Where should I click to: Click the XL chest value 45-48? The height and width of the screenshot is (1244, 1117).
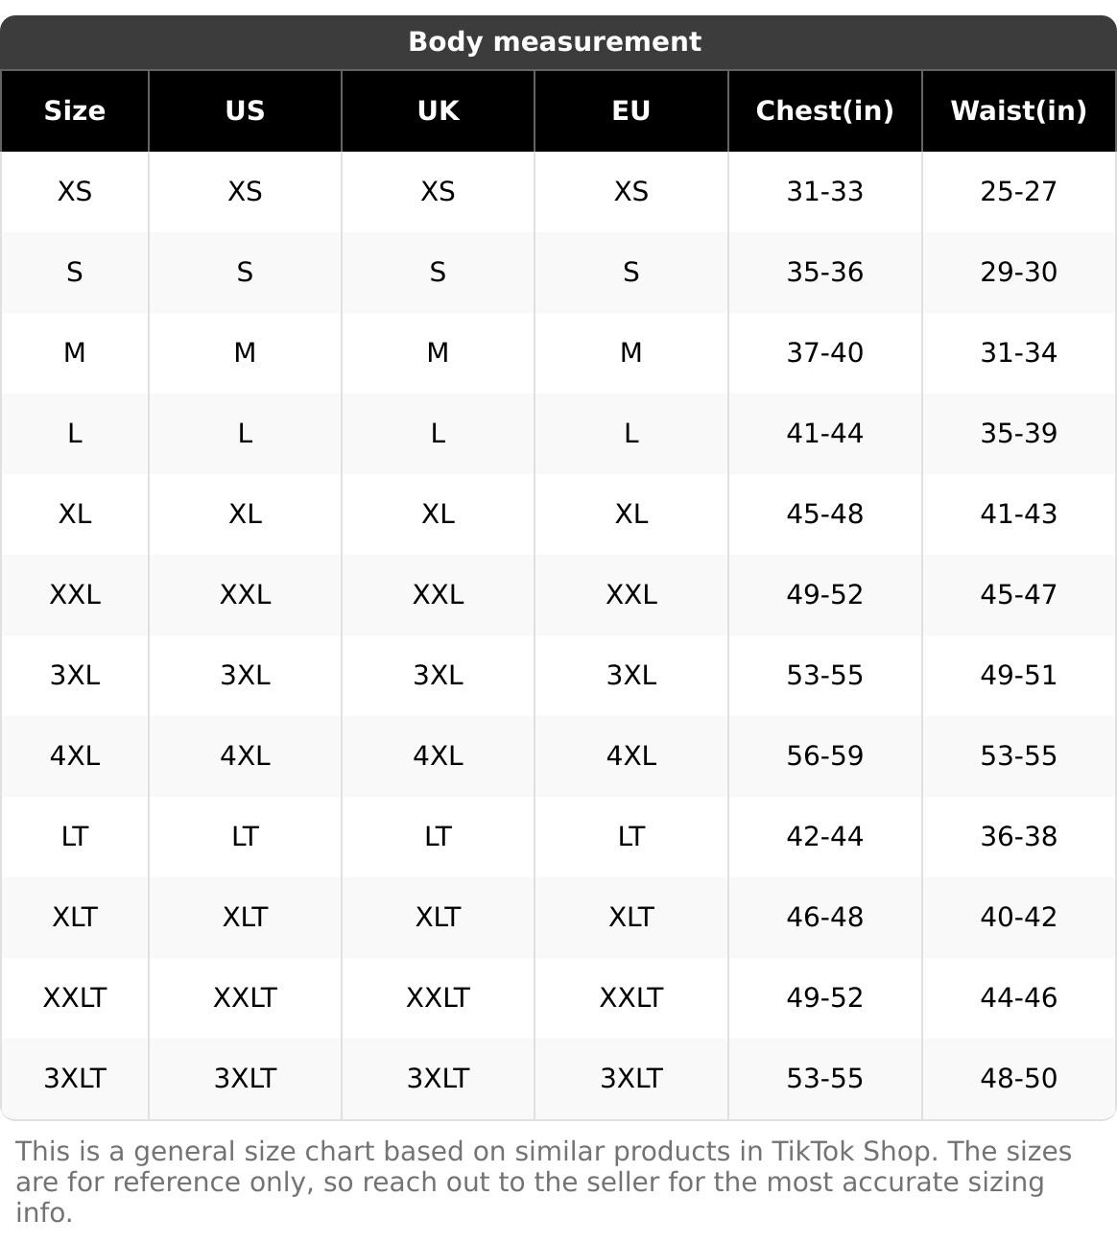tap(824, 514)
